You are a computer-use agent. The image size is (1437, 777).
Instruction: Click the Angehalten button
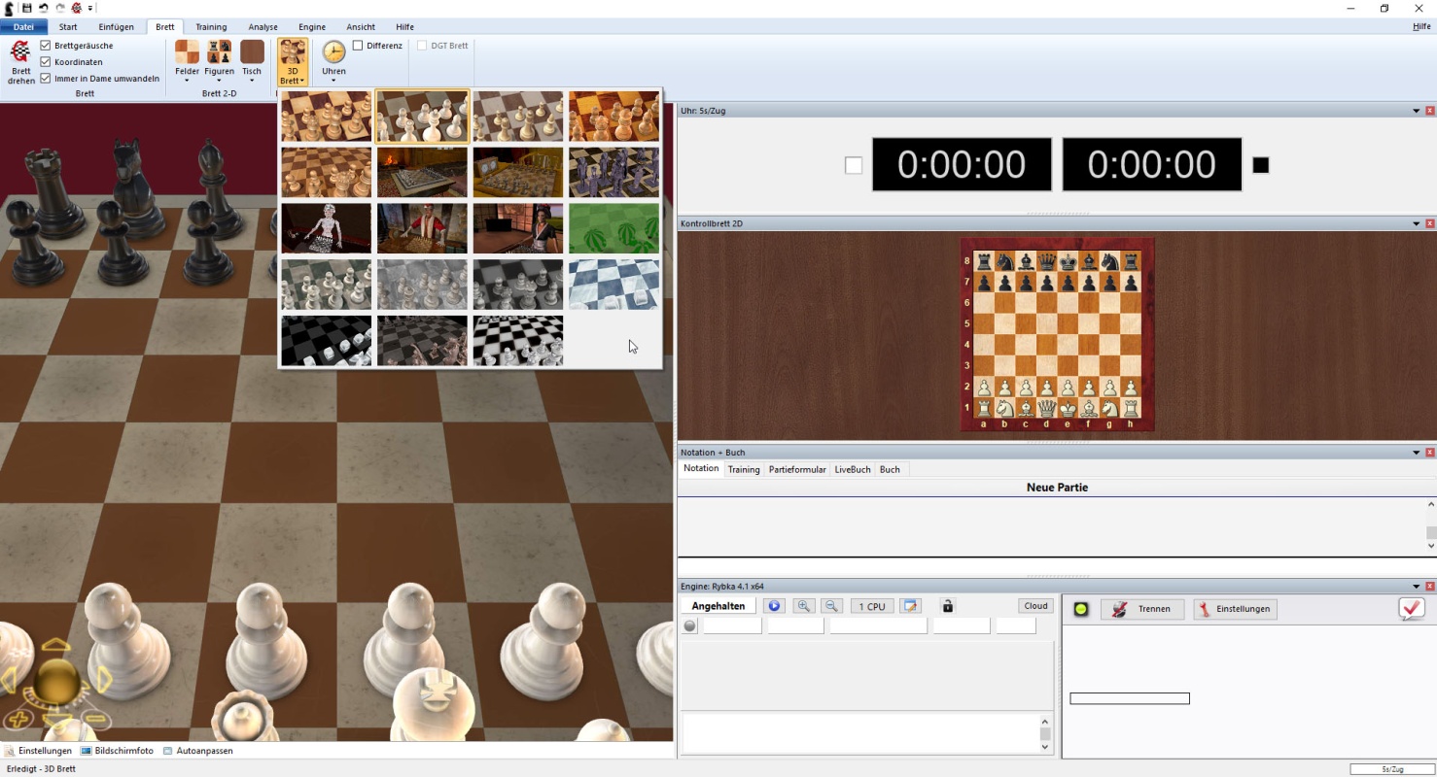point(718,606)
